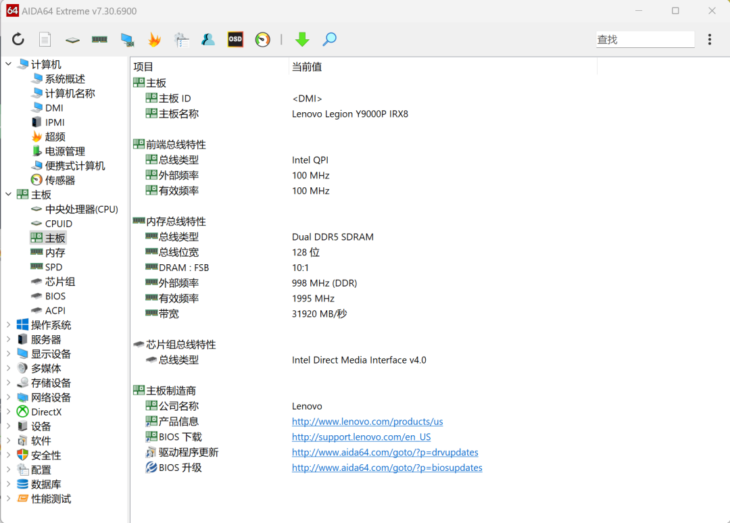Open the drvupdates aida64 link
Viewport: 730px width, 523px height.
tap(385, 452)
